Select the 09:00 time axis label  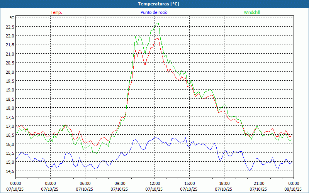(120, 183)
